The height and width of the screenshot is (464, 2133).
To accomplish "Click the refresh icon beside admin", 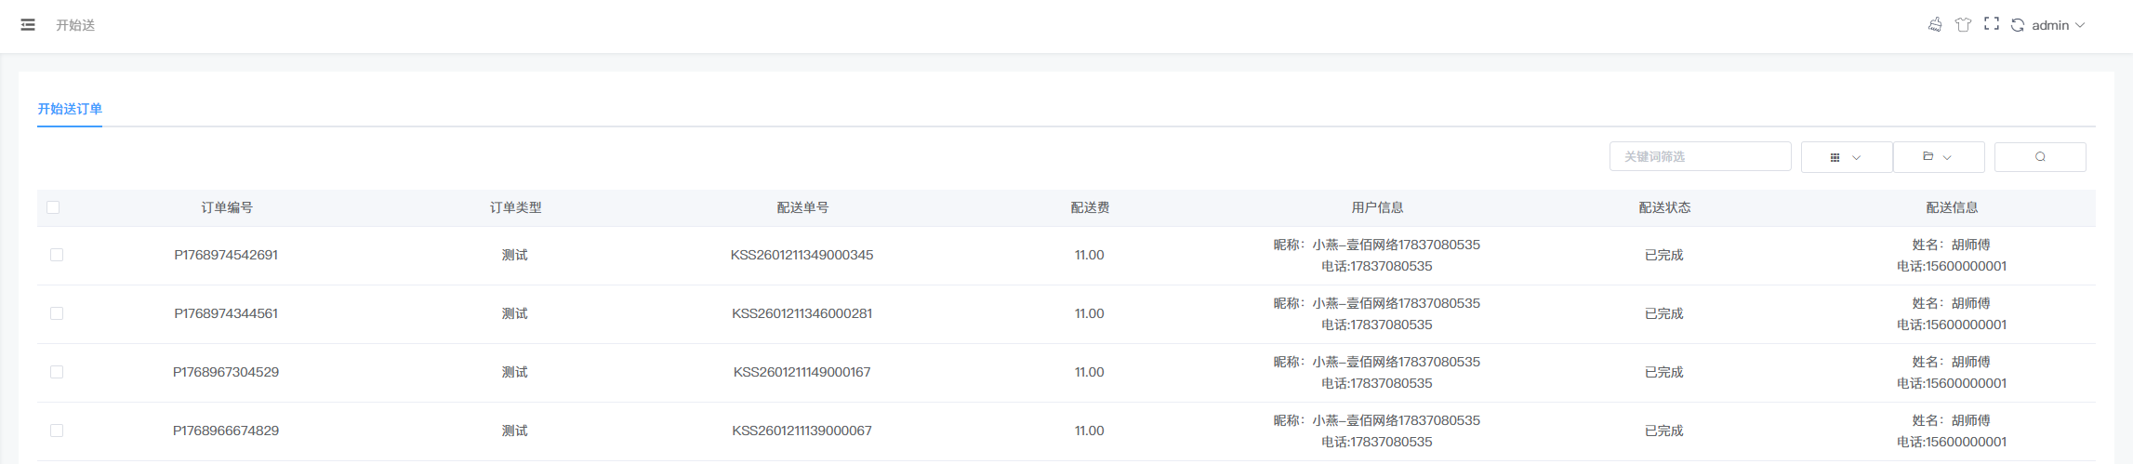I will point(2018,25).
